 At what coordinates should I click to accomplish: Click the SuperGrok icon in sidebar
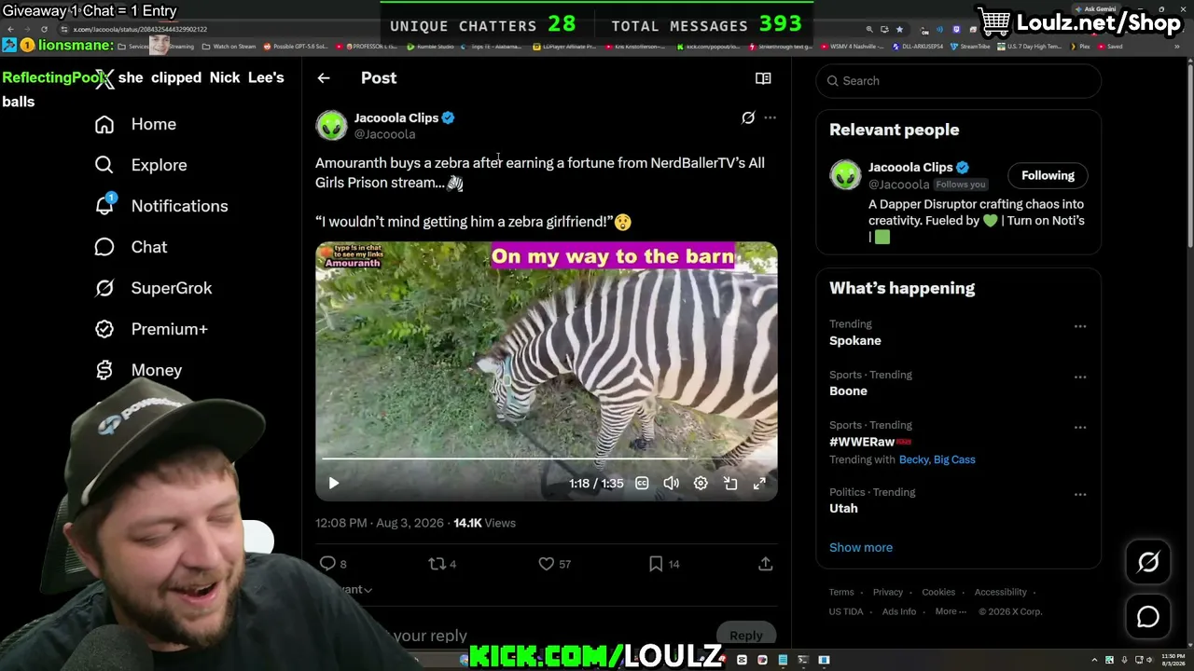click(x=104, y=288)
